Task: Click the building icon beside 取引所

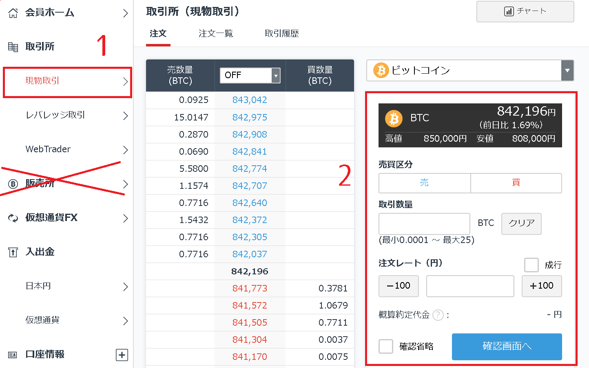Action: (x=13, y=47)
